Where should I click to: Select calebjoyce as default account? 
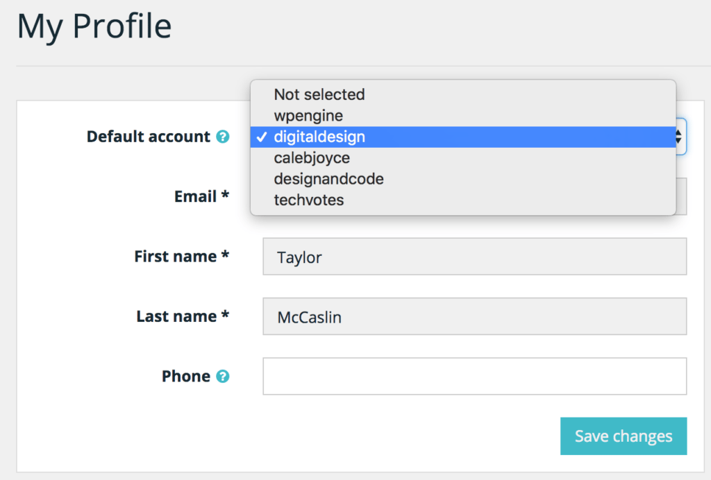point(312,158)
